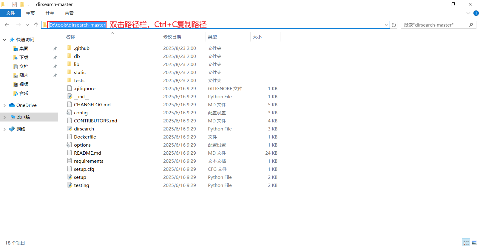
Task: Switch to the 共享 ribbon tab
Action: 50,13
